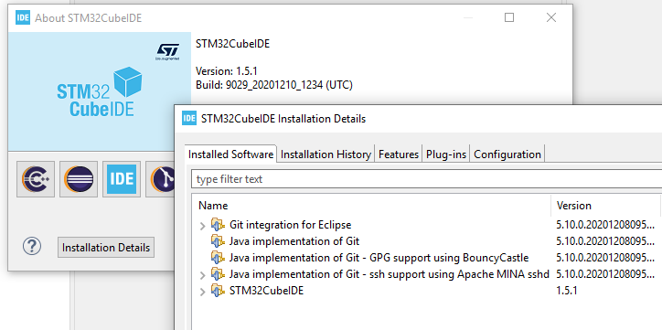Click the blue IDE feature icon
Screen dimensions: 662x330
click(x=122, y=179)
